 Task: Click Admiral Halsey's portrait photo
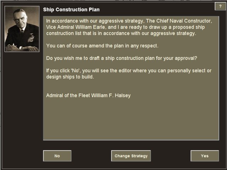point(22,29)
